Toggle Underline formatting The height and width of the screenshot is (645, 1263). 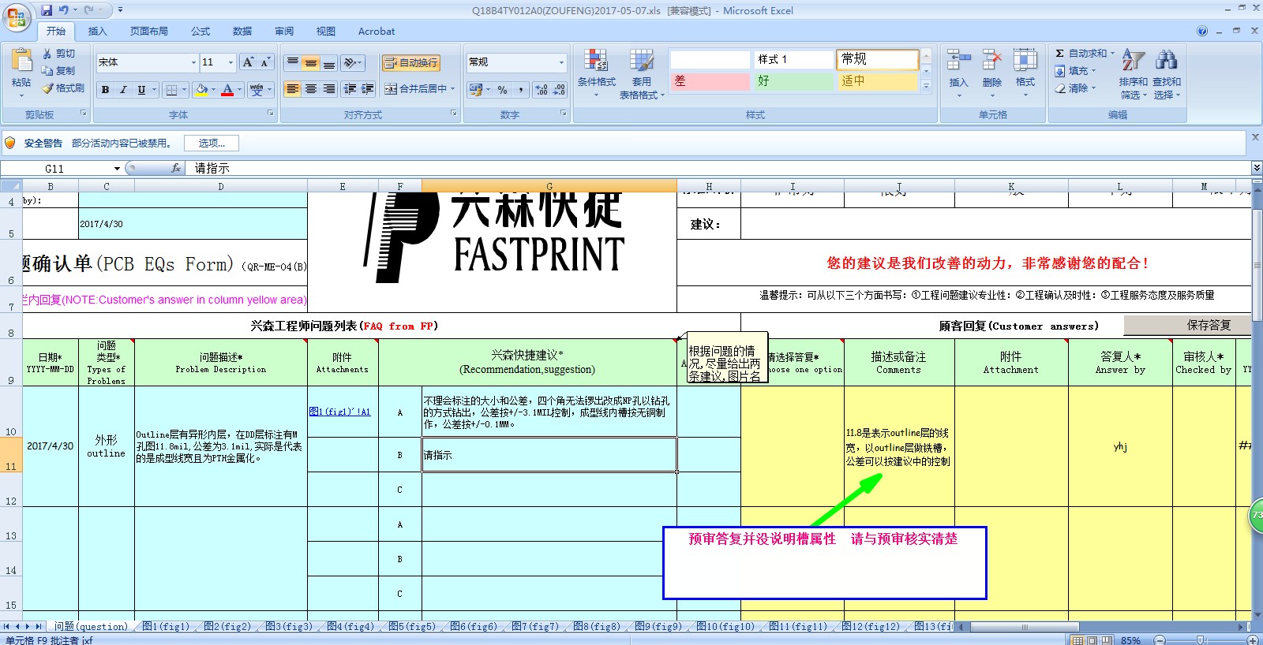[141, 90]
